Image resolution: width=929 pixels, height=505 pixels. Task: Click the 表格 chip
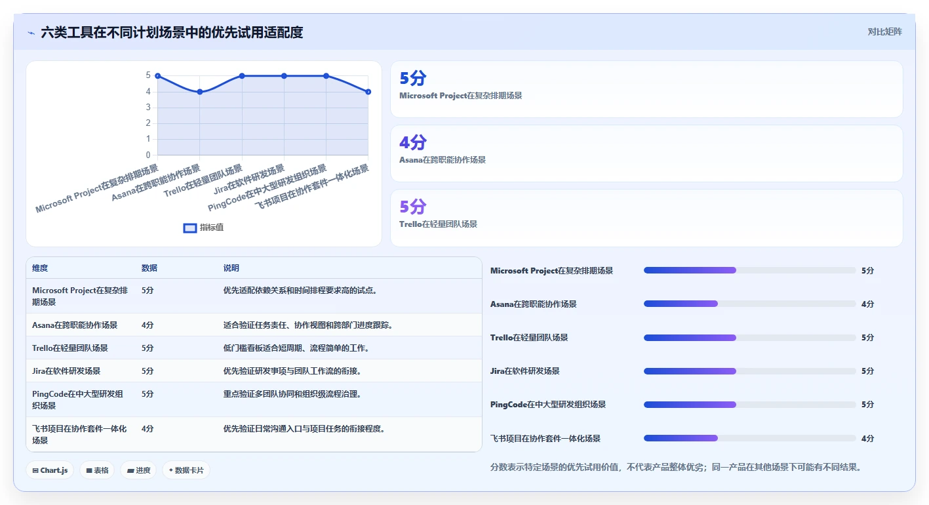click(97, 470)
